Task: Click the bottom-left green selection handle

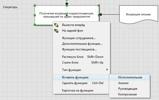Action: coord(35,25)
